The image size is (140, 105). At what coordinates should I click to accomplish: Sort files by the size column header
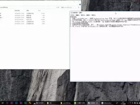click(39, 11)
